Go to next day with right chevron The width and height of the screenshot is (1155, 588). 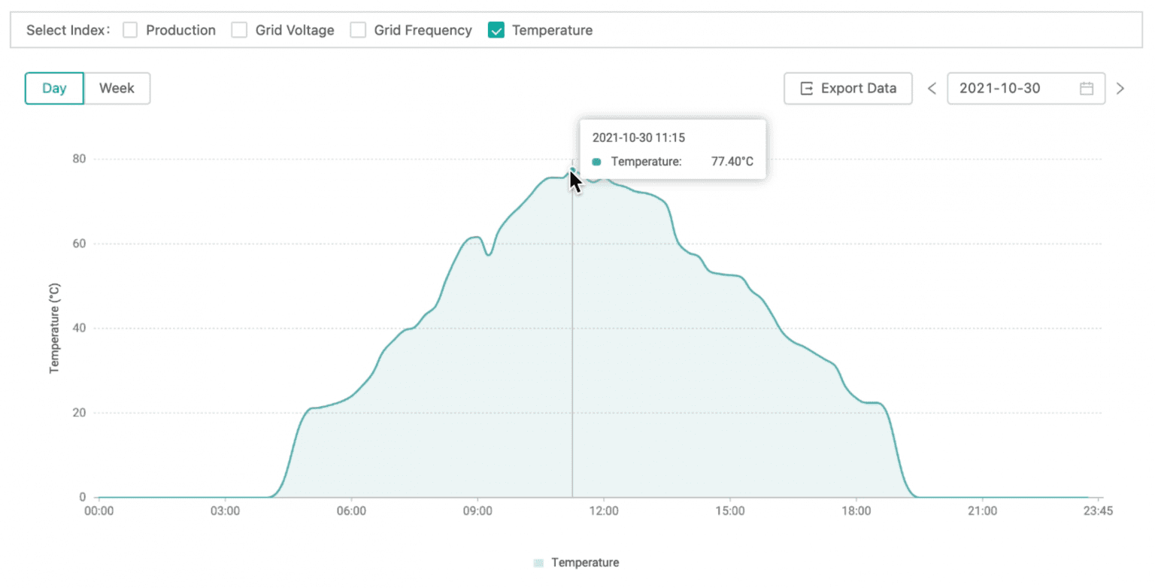pyautogui.click(x=1120, y=88)
